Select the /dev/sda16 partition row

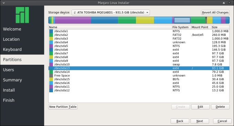click(139, 83)
